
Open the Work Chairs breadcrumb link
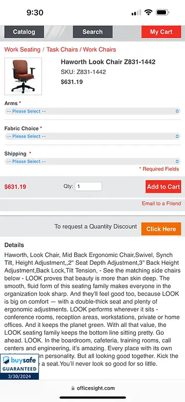pos(99,49)
